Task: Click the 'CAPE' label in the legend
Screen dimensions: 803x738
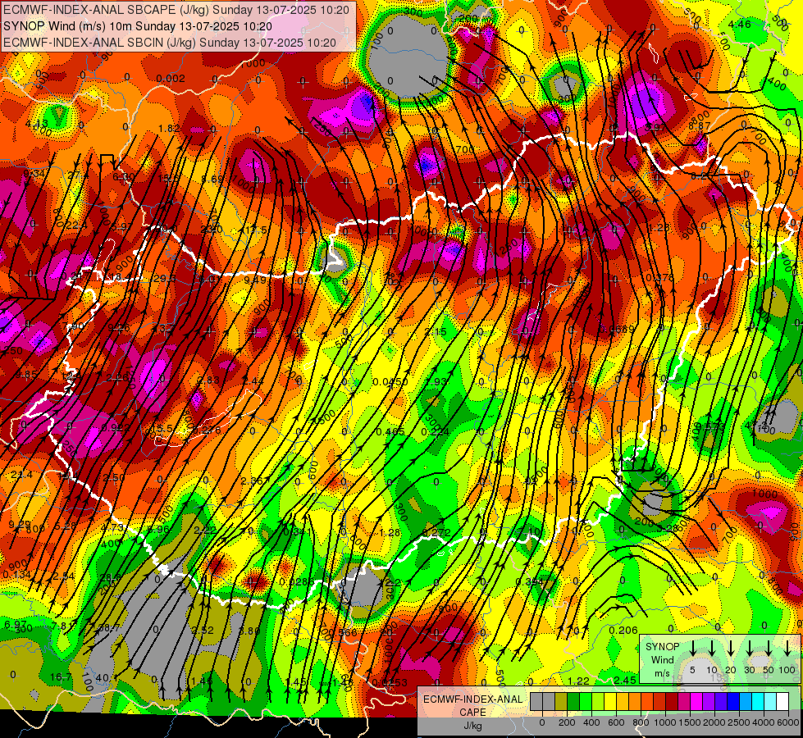Action: [x=472, y=713]
